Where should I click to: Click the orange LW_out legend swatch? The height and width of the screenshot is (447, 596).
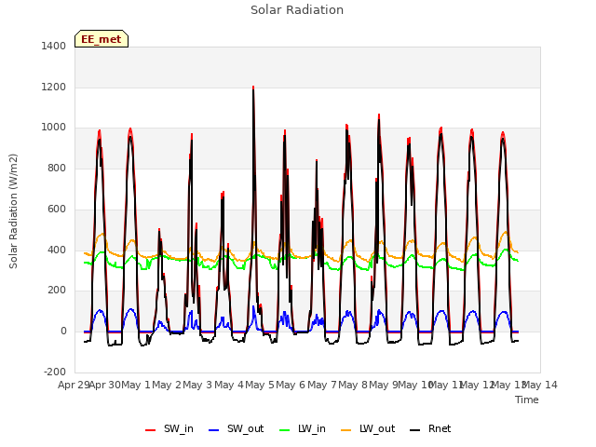(346, 430)
